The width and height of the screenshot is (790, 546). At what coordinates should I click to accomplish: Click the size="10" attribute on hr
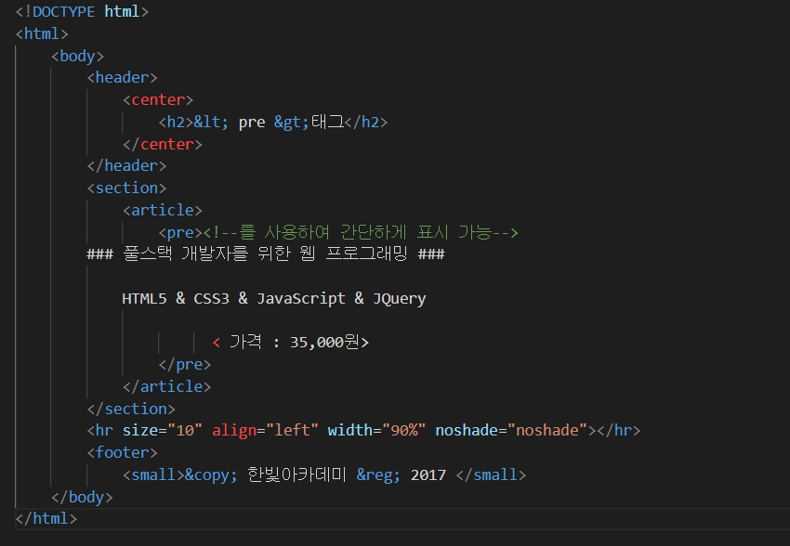(163, 431)
